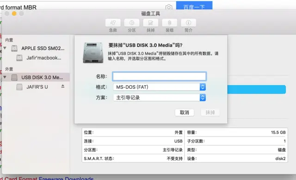
Task: Click the 抹掉 (Erase) toolbar icon
Action: (151, 23)
